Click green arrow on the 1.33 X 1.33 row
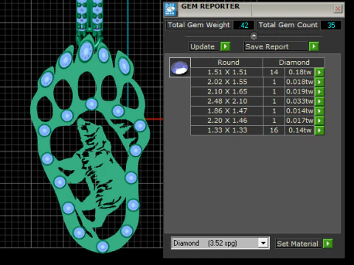Screen dimensions: 354x265 [x=319, y=130]
